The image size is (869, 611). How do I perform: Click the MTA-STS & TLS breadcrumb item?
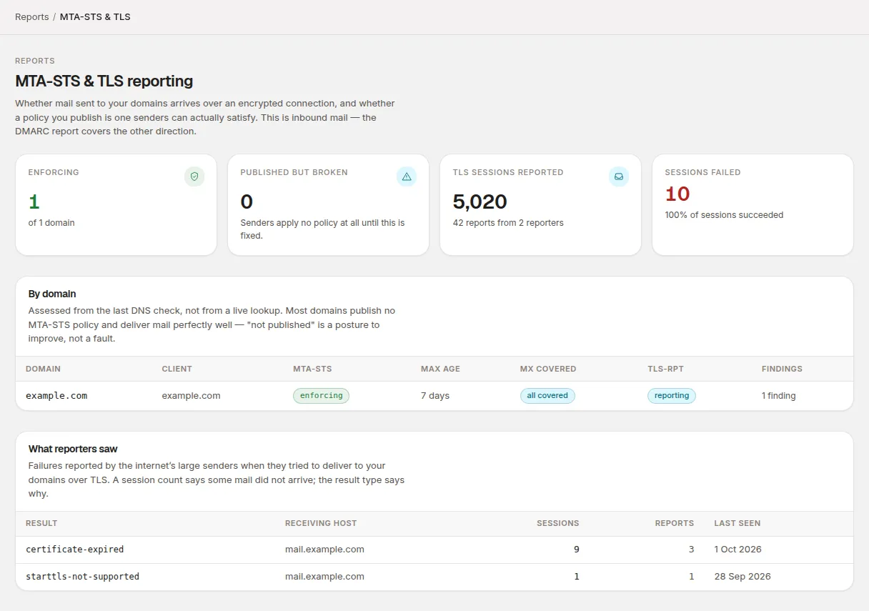click(95, 16)
